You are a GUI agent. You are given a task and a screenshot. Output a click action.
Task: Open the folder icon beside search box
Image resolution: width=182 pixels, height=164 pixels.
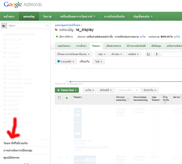pos(4,26)
